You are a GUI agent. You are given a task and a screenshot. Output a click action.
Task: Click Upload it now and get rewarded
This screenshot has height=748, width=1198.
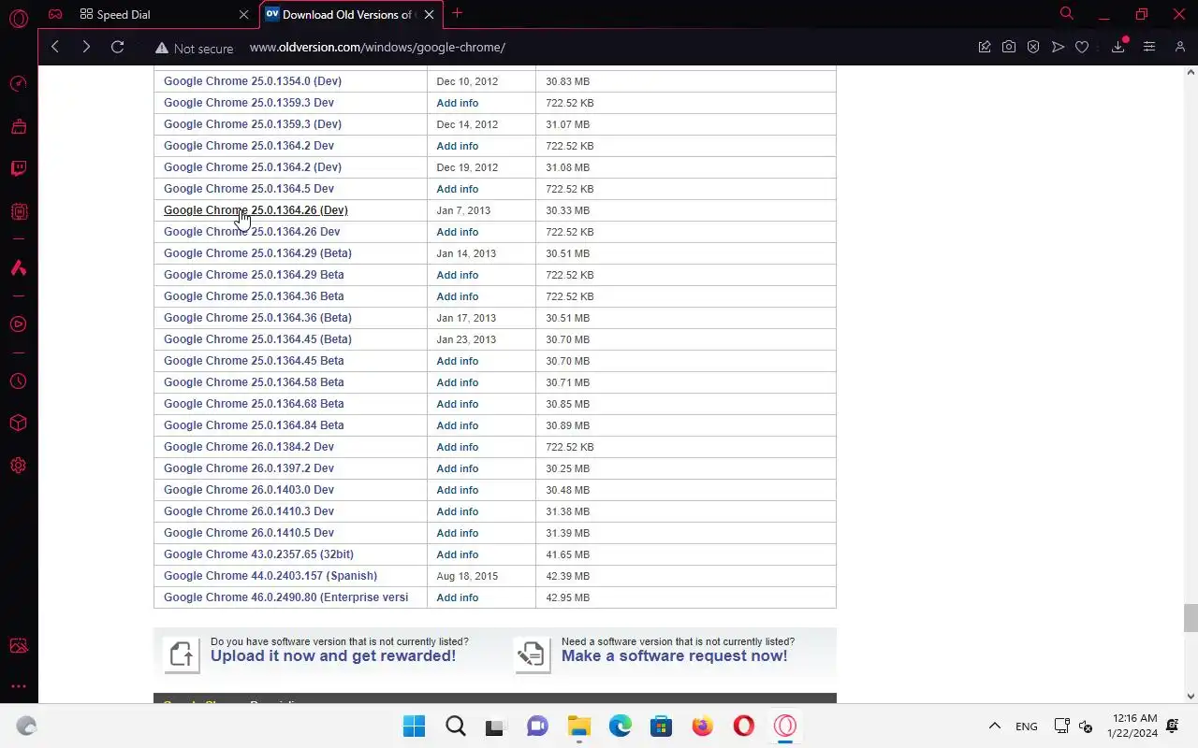tap(333, 655)
